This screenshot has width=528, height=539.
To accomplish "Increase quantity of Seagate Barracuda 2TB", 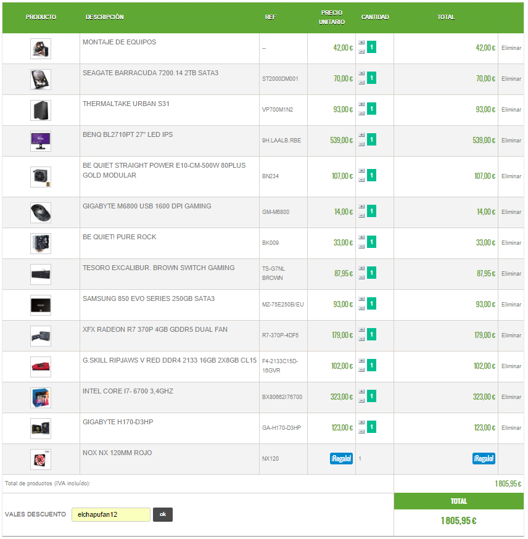I will pos(361,73).
